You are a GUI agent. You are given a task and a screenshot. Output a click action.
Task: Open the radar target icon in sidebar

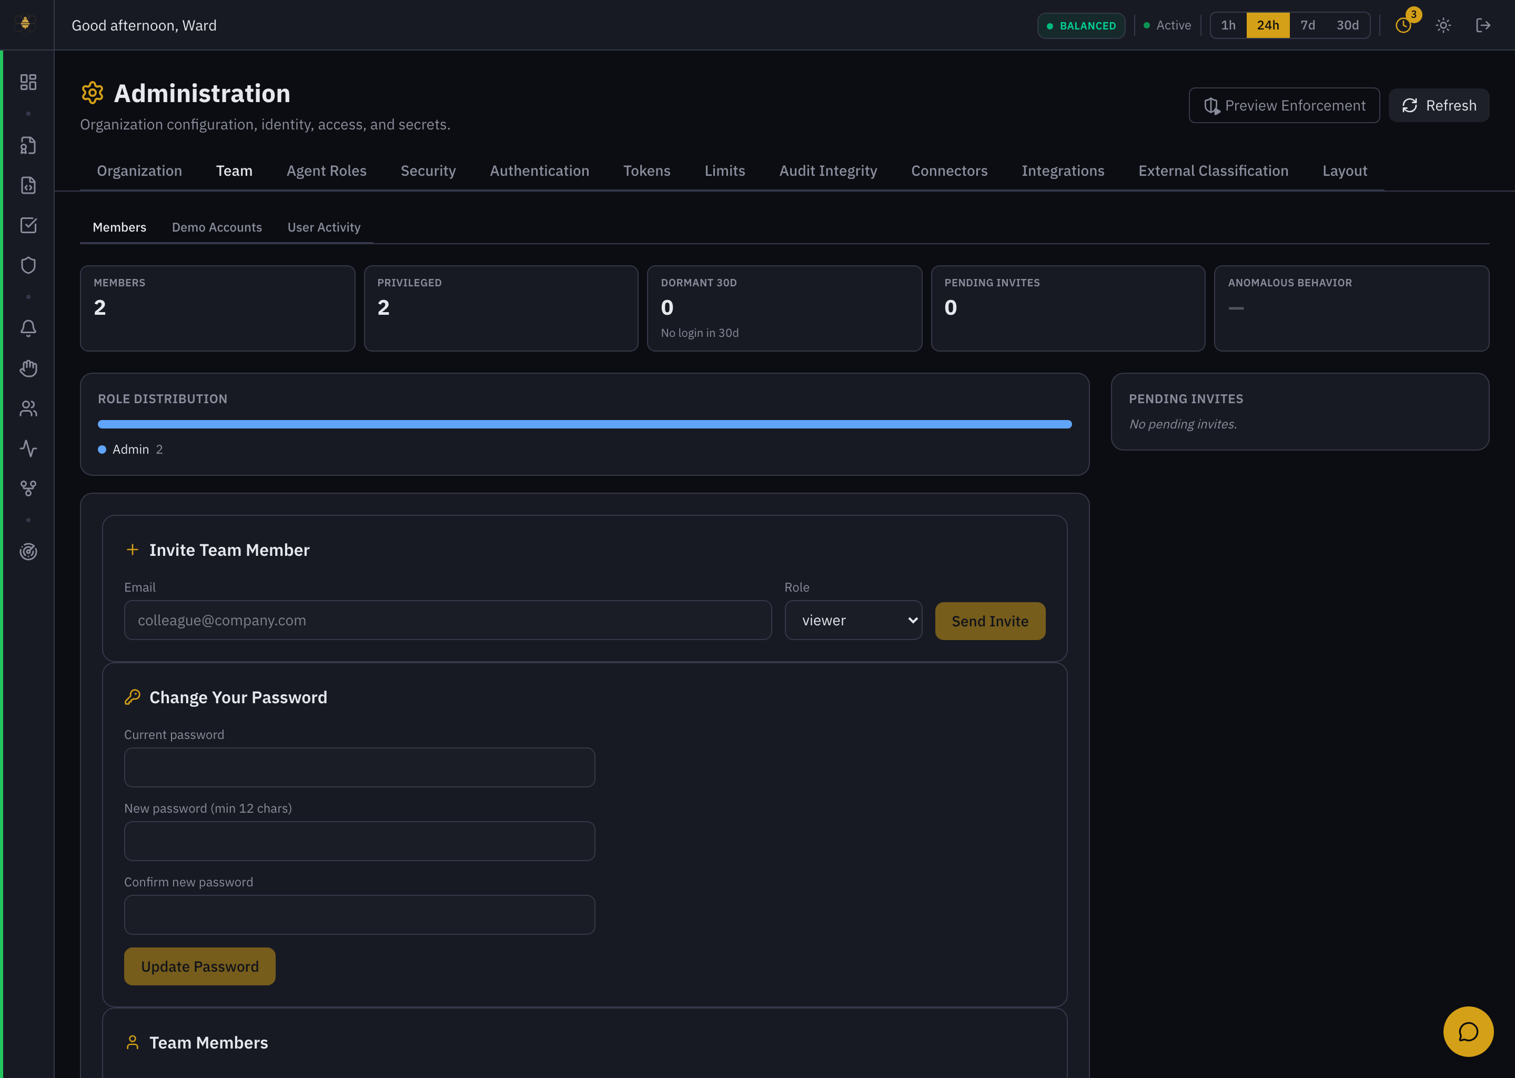pyautogui.click(x=28, y=552)
